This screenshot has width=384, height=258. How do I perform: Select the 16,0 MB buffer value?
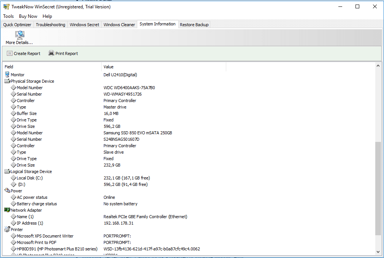[x=111, y=113]
